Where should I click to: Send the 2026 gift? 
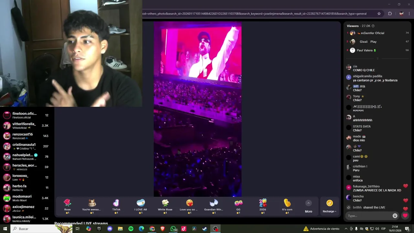click(x=263, y=206)
